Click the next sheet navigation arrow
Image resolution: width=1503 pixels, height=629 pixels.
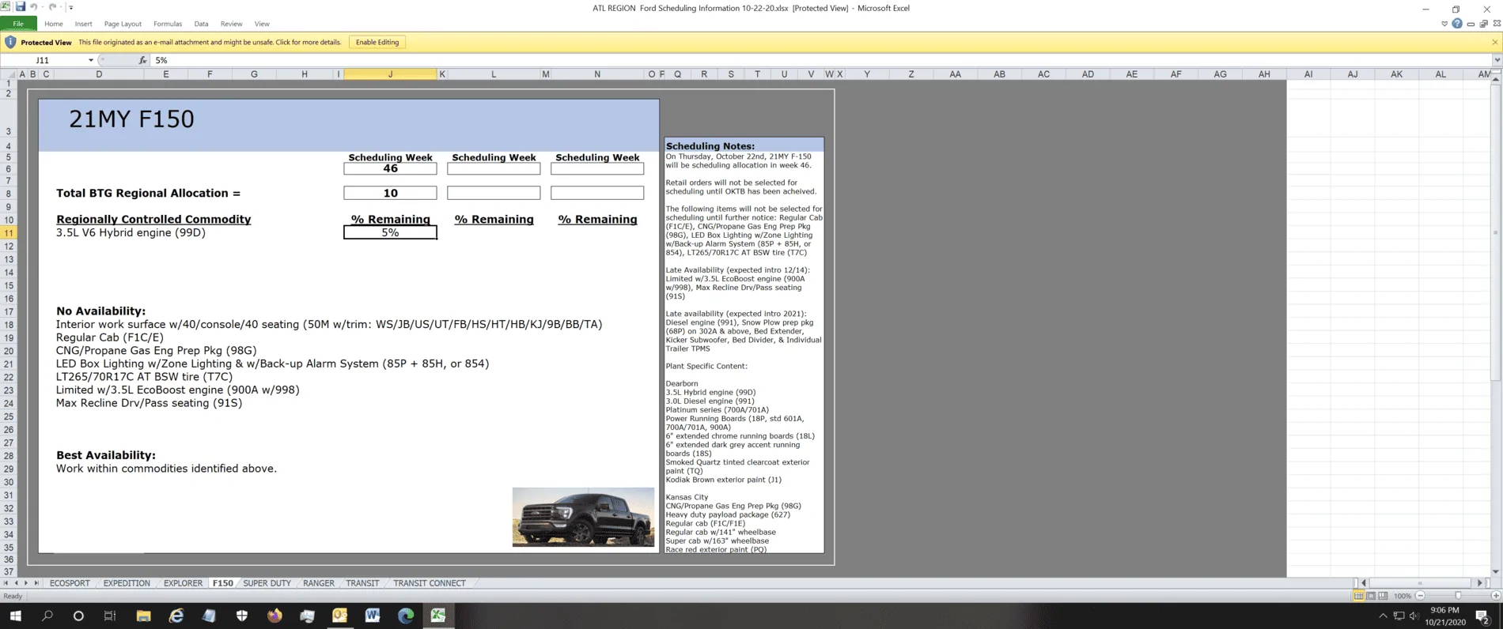(26, 583)
